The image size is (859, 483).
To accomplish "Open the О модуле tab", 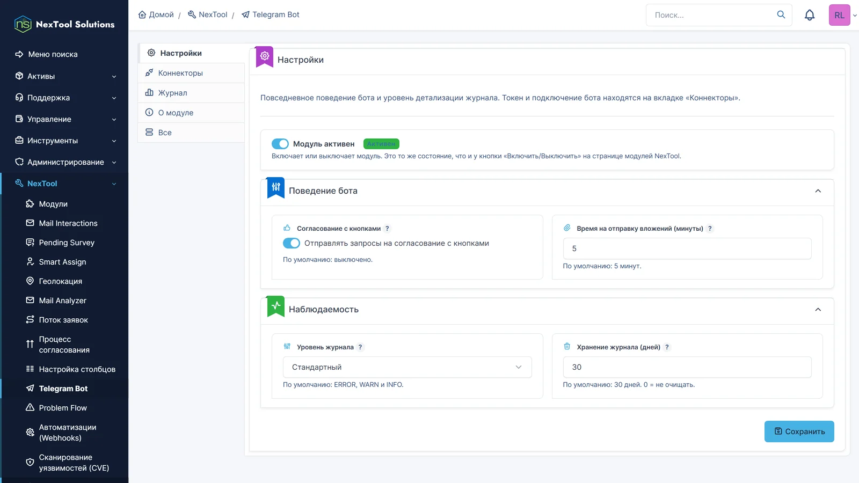I will pos(191,113).
